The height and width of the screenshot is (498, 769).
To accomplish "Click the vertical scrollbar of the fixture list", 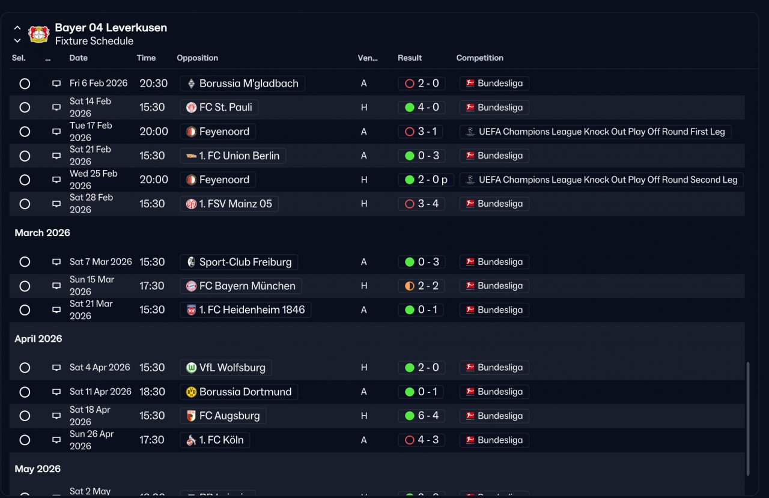I will 747,419.
